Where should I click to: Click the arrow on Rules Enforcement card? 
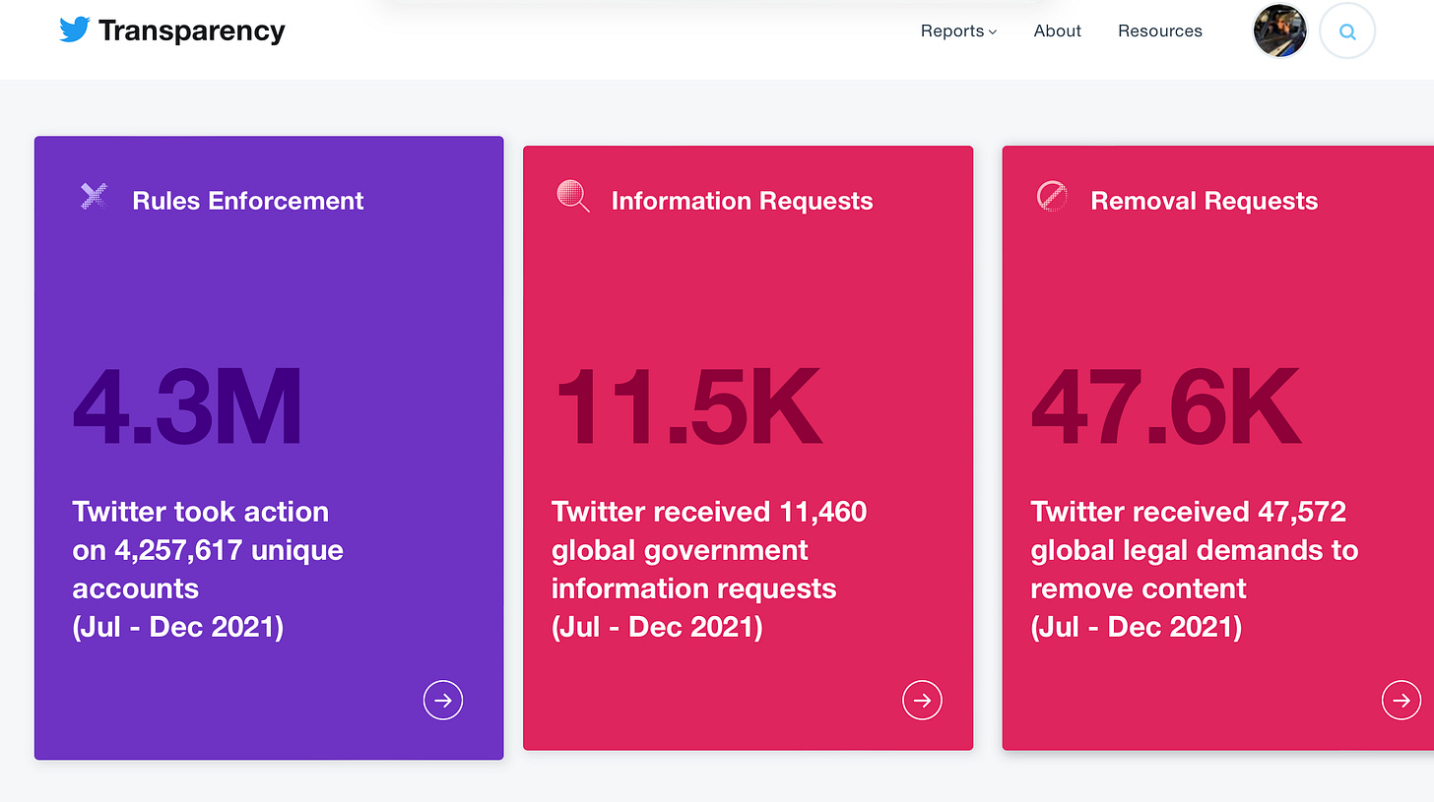click(443, 700)
